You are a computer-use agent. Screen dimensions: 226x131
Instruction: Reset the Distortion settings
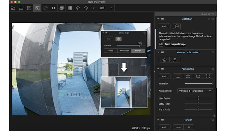point(213,19)
